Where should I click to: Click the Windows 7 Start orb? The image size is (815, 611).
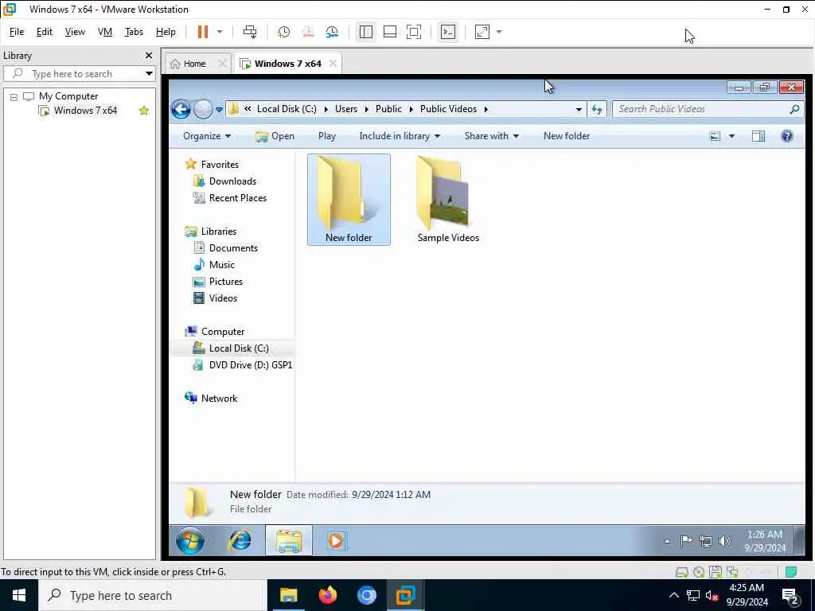(190, 541)
